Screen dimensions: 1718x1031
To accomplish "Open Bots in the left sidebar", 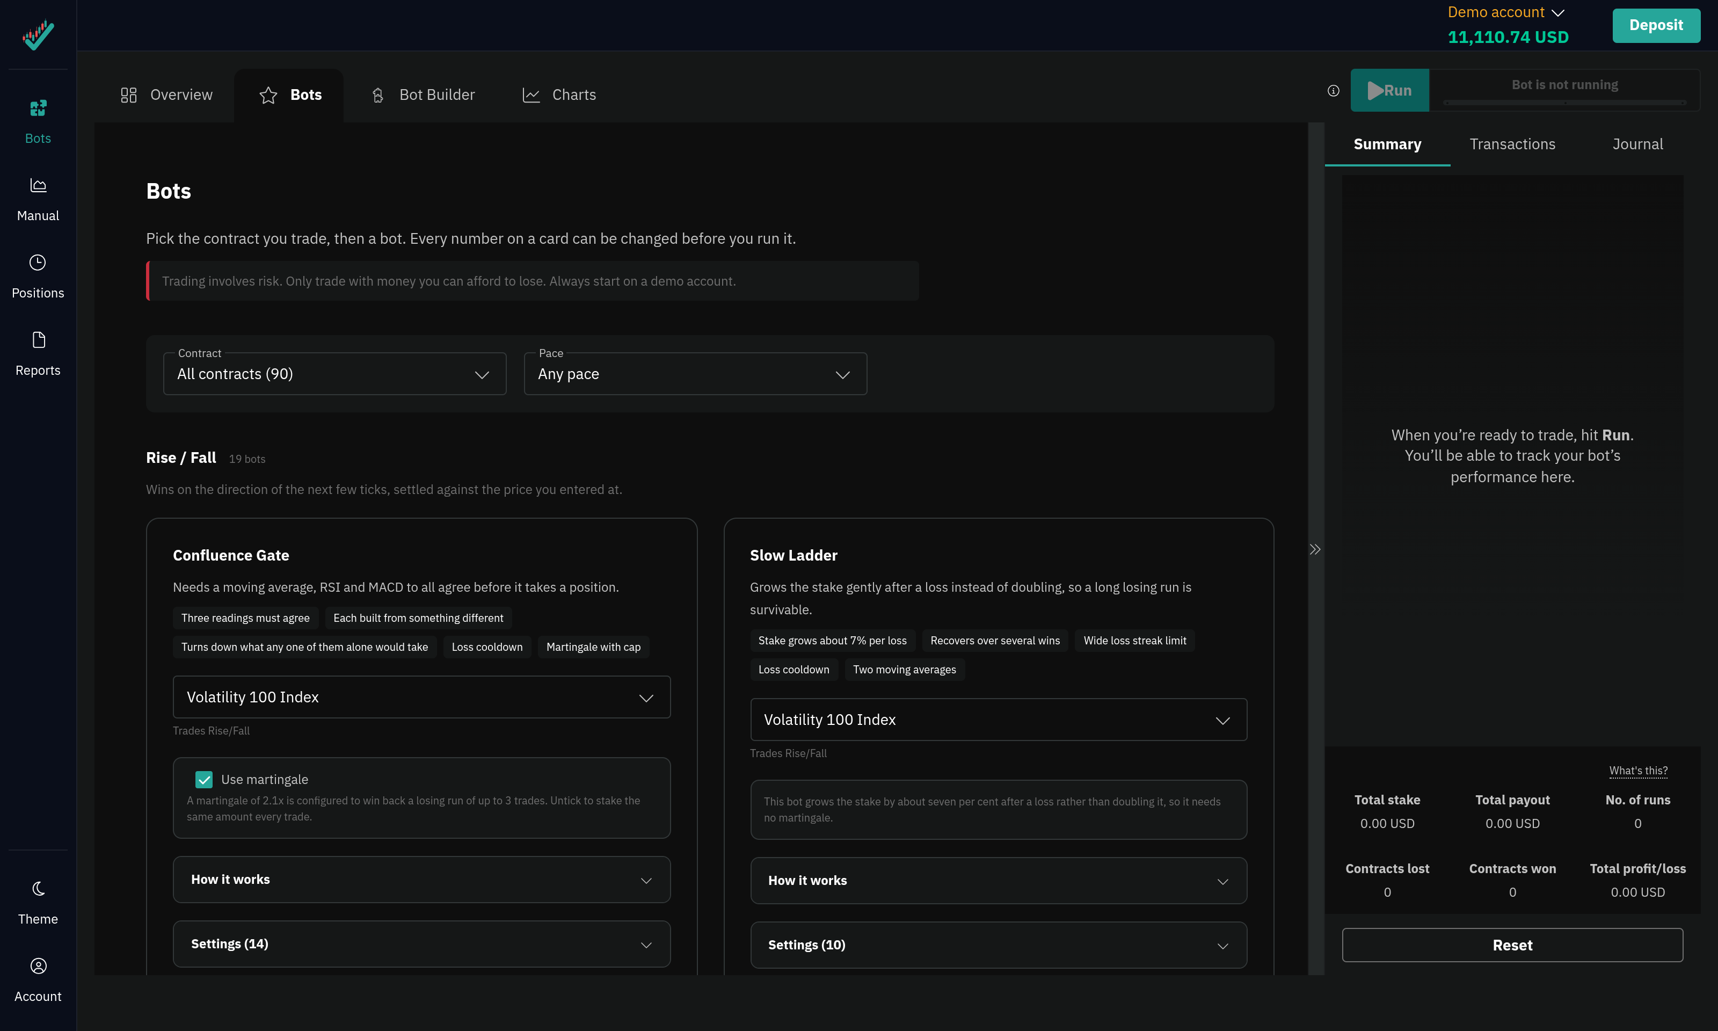I will (38, 122).
